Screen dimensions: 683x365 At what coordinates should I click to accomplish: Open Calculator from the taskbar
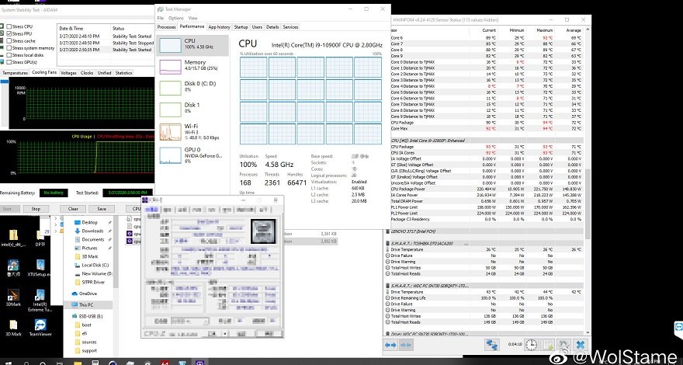pos(95,363)
